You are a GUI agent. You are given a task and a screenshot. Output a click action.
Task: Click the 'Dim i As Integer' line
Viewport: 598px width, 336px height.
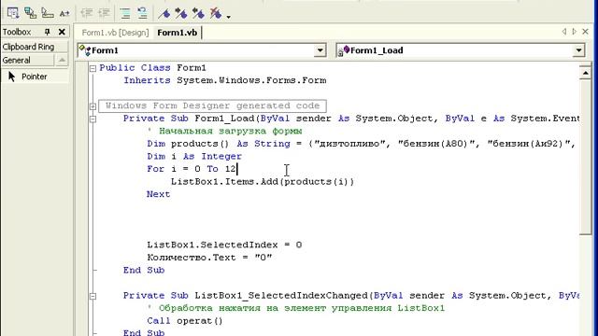click(194, 156)
